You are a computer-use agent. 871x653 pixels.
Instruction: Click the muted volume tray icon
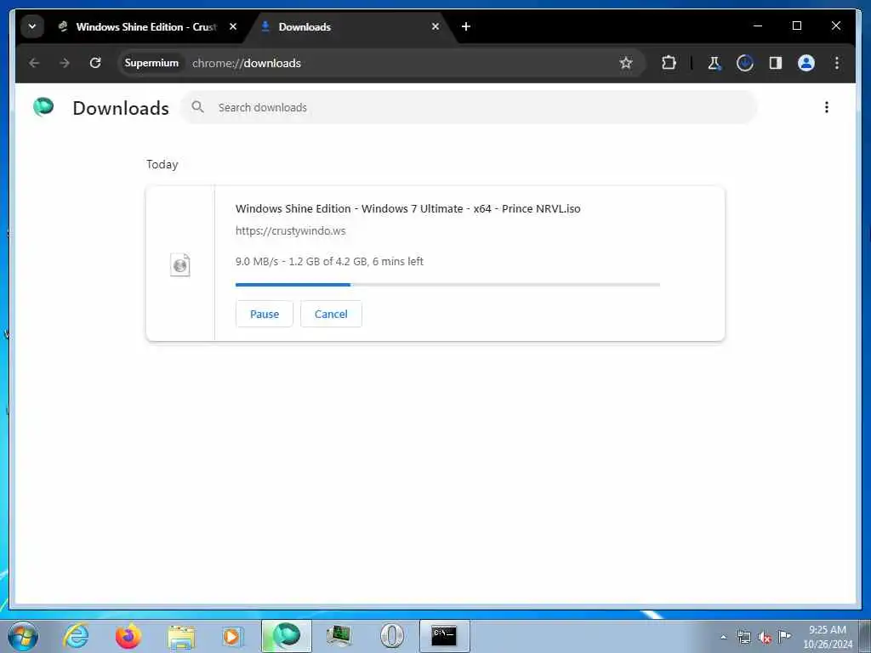765,638
